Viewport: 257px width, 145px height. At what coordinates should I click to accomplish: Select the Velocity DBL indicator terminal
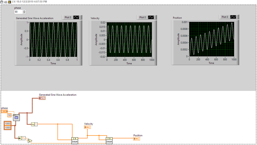[87, 127]
